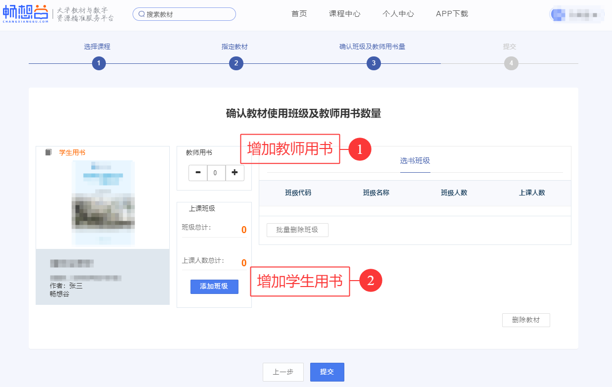Click step 2 circle 指定教材

coord(236,63)
